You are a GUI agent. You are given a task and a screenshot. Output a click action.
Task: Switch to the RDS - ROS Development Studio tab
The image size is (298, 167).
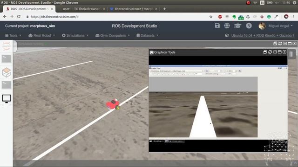[29, 9]
